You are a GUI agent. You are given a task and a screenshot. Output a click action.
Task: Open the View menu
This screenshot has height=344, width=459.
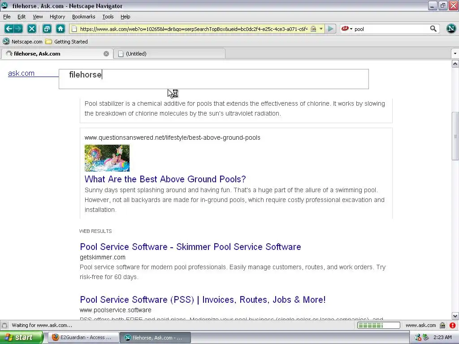(x=38, y=17)
